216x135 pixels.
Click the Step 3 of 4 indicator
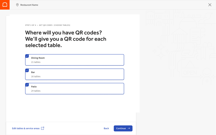[x=31, y=25]
